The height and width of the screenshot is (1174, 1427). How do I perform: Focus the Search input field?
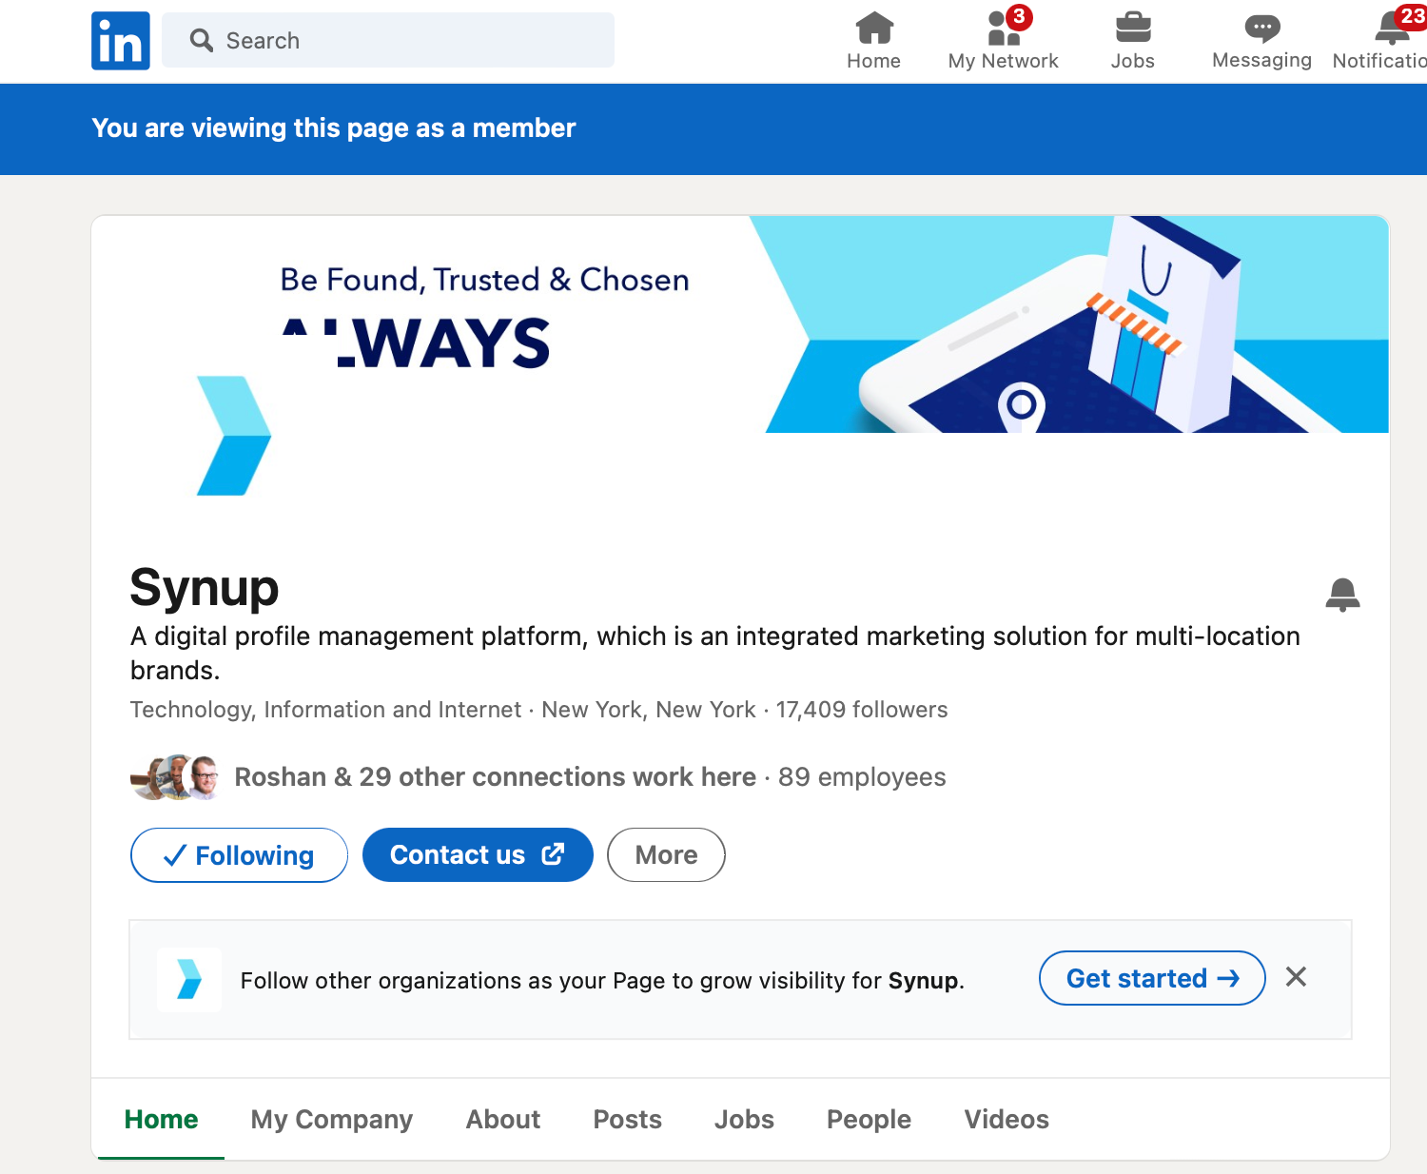pos(388,40)
